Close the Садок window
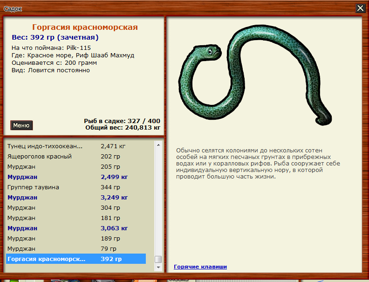The height and width of the screenshot is (282, 369). 360,8
